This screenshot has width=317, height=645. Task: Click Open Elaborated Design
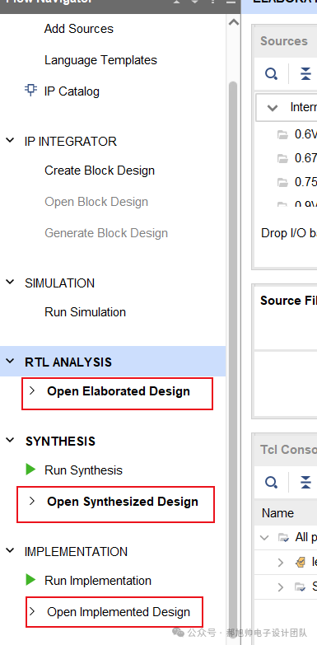119,391
